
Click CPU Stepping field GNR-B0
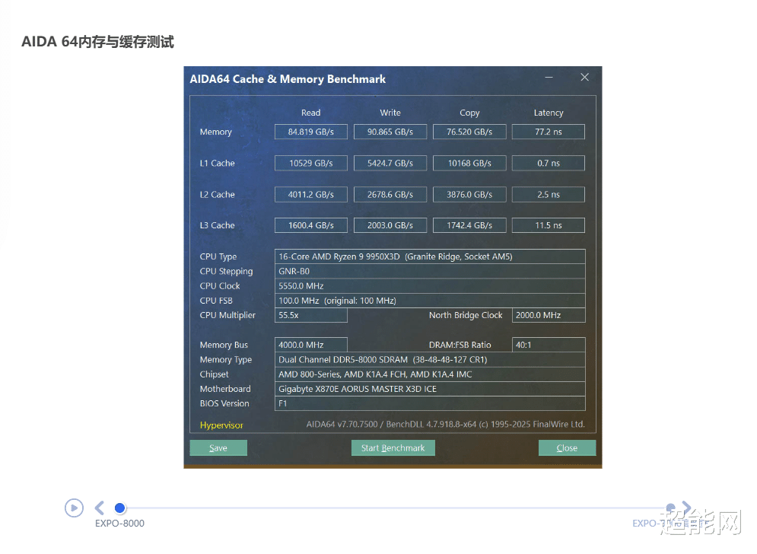(x=430, y=272)
